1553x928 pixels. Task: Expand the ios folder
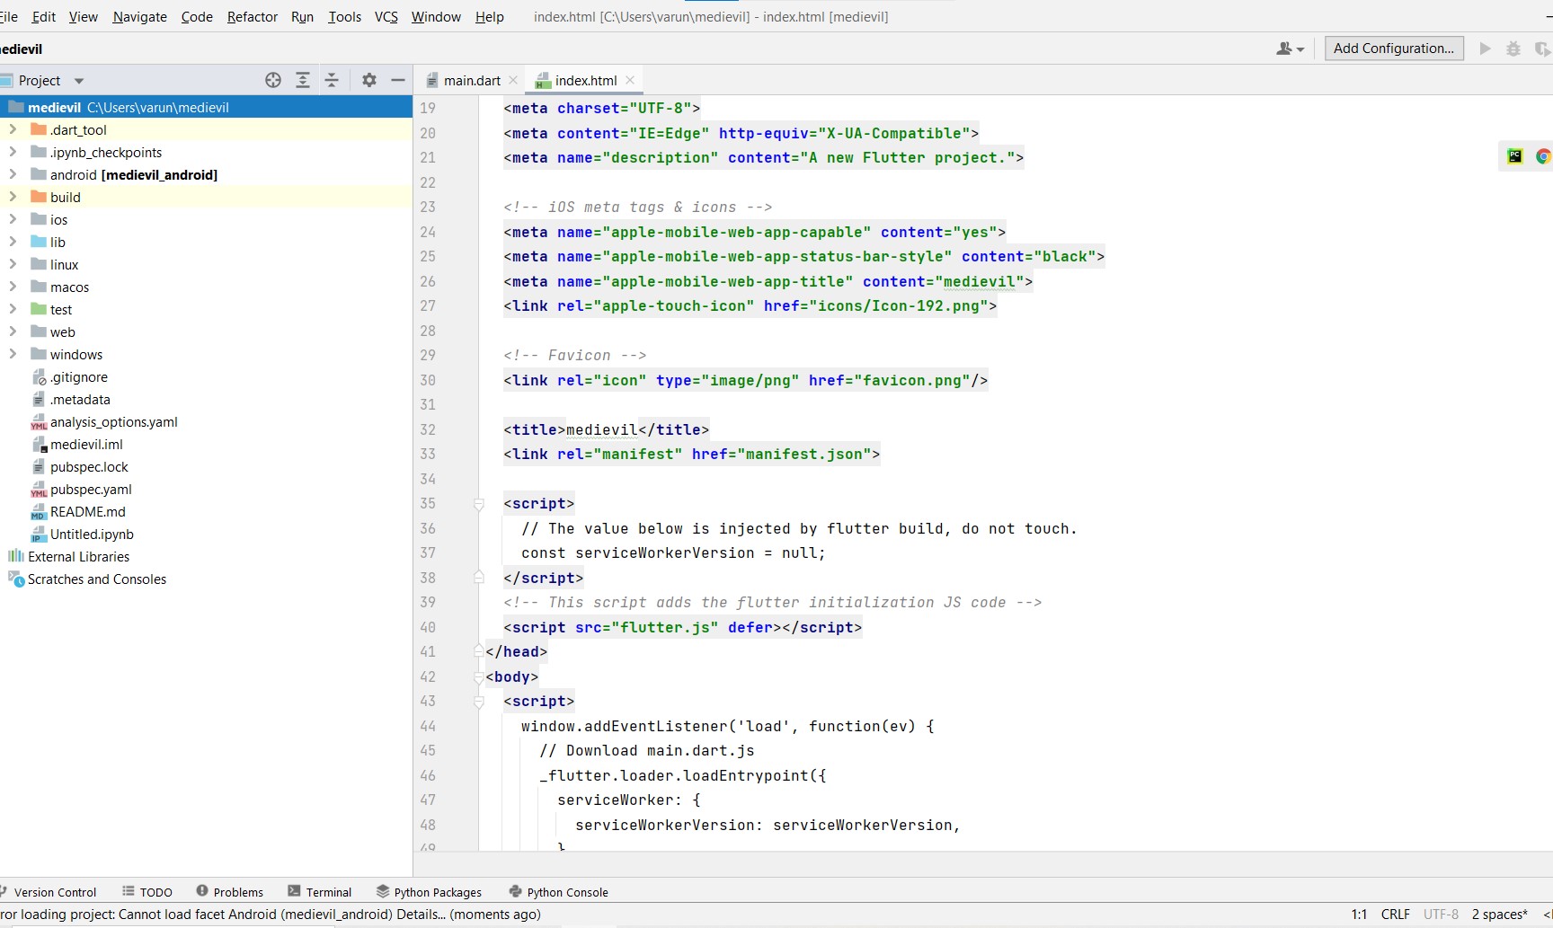(13, 219)
